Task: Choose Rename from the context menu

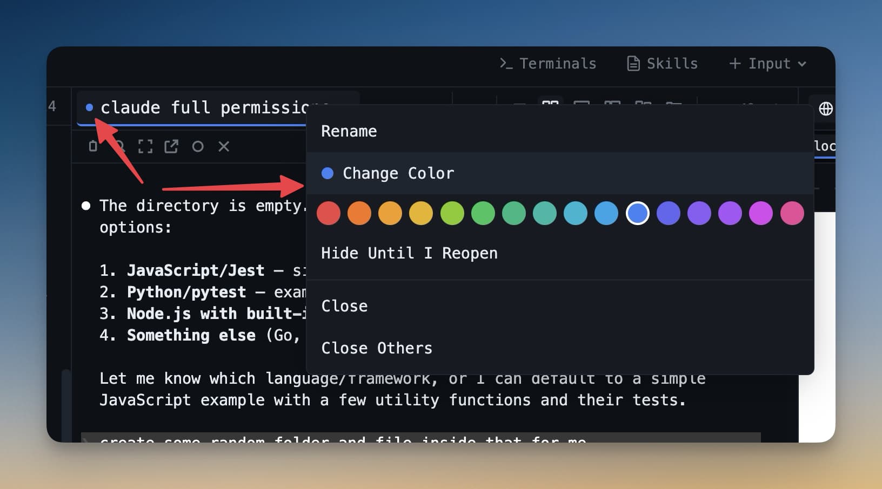Action: 560,131
